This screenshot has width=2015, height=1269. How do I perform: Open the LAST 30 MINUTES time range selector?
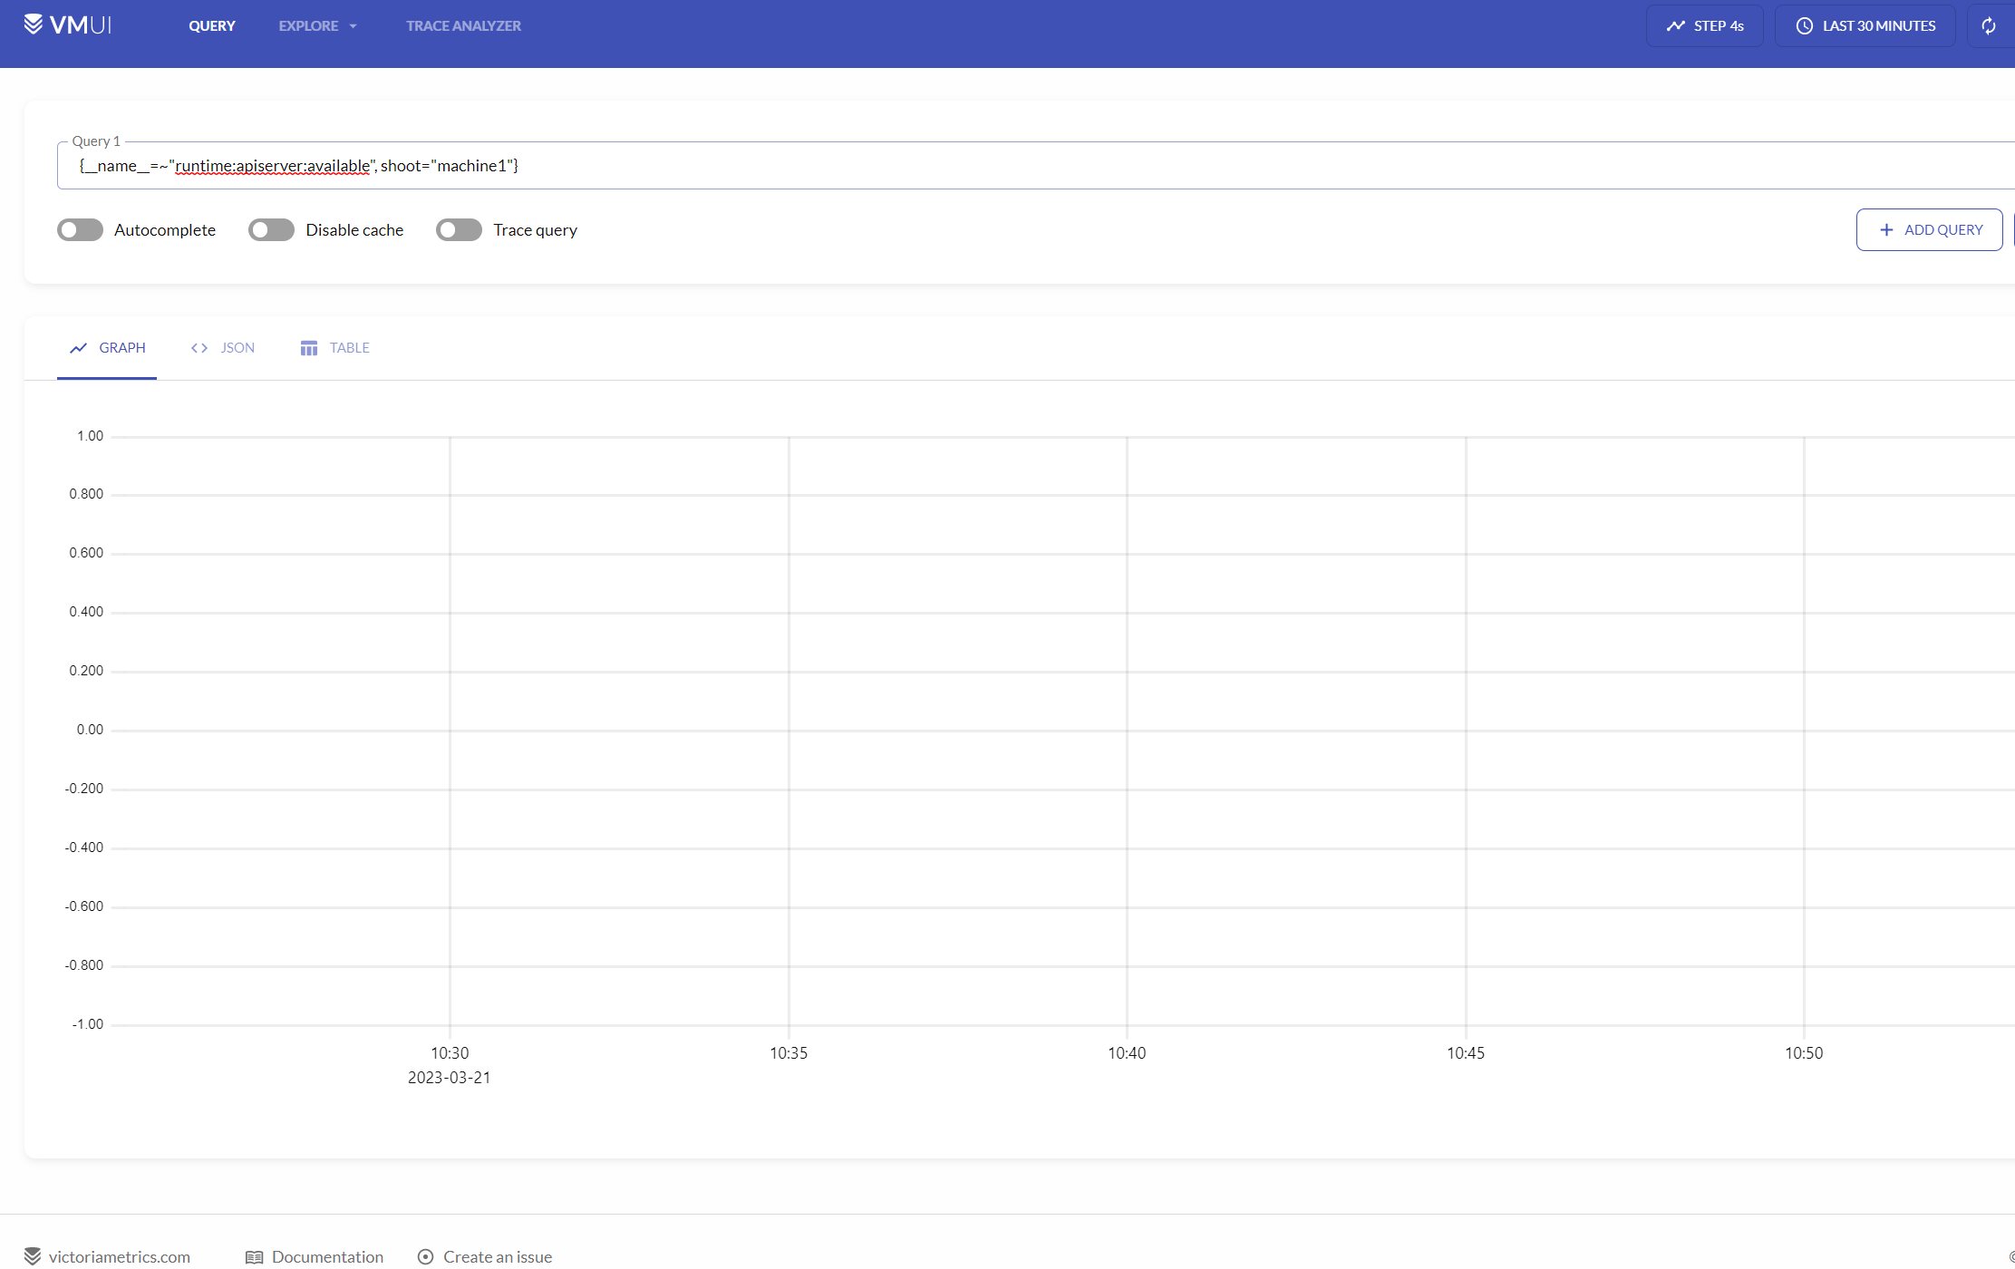pyautogui.click(x=1864, y=25)
